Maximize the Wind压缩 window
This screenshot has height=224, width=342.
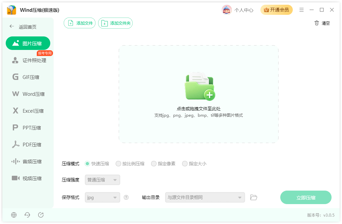[322, 10]
